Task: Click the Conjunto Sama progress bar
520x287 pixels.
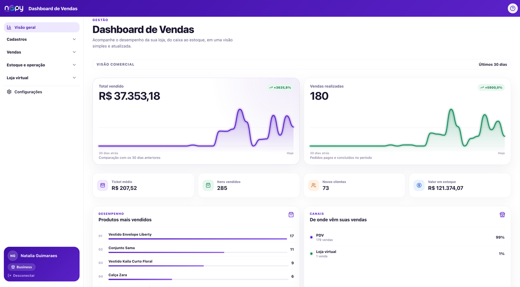Action: (198, 252)
